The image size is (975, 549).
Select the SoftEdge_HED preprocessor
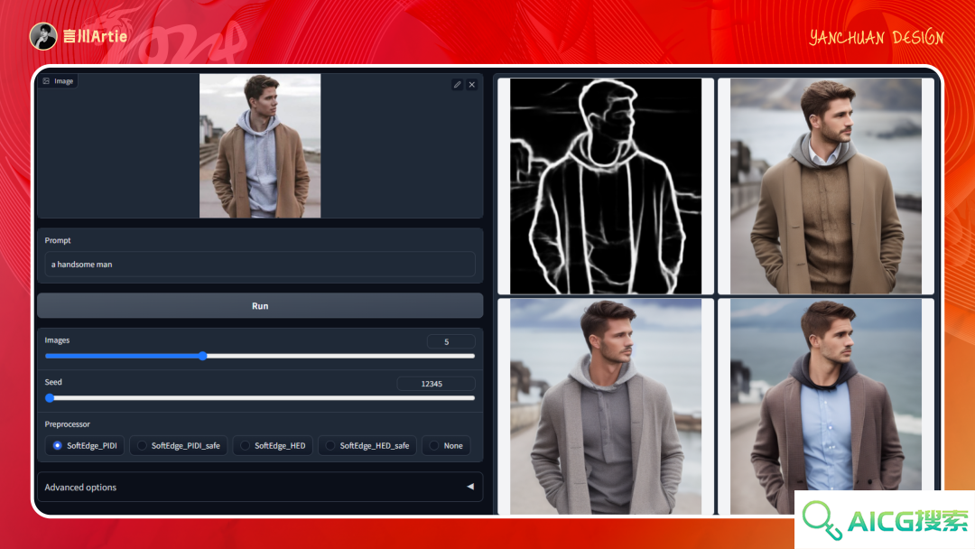pos(273,446)
